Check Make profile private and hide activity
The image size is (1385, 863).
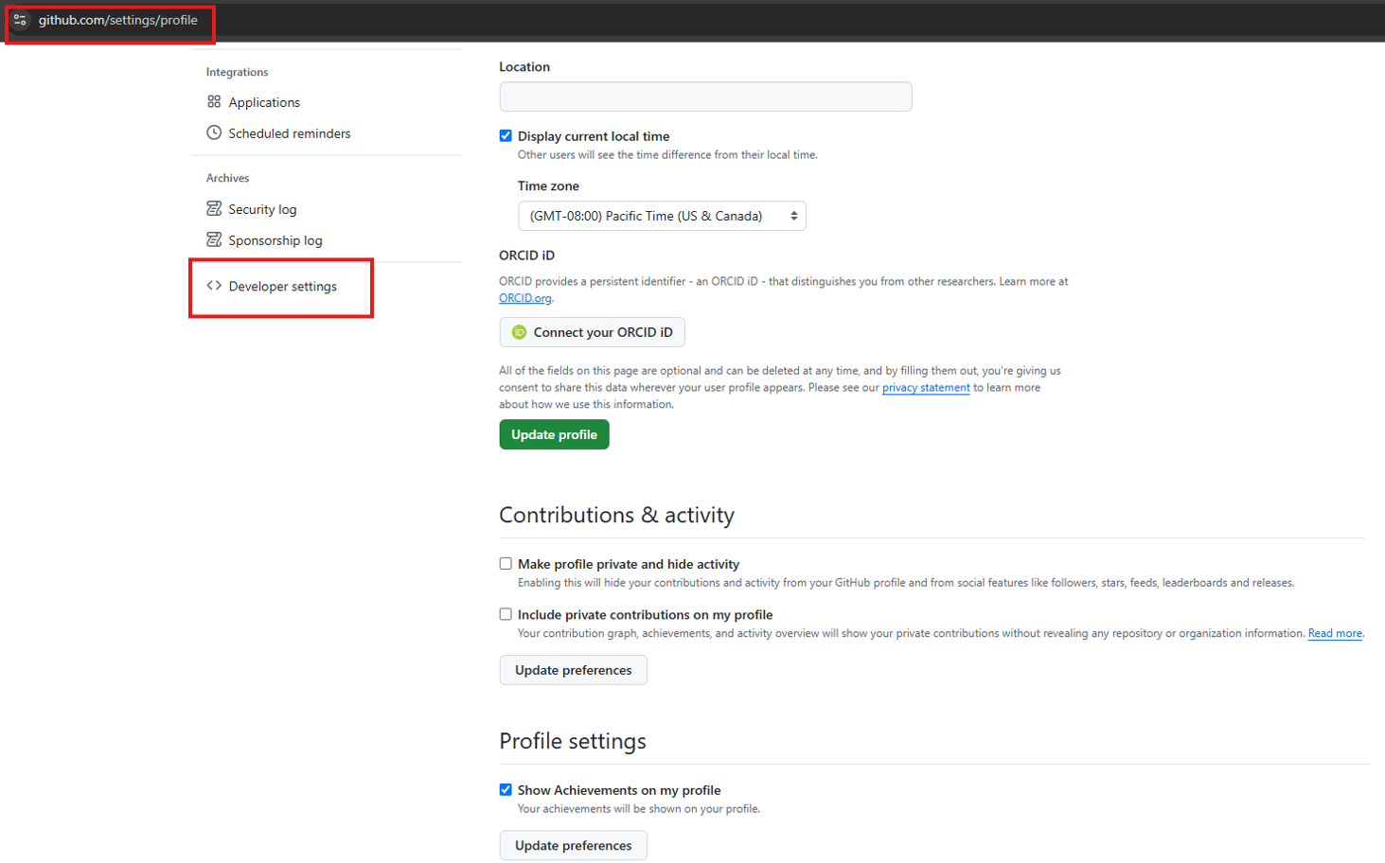506,564
